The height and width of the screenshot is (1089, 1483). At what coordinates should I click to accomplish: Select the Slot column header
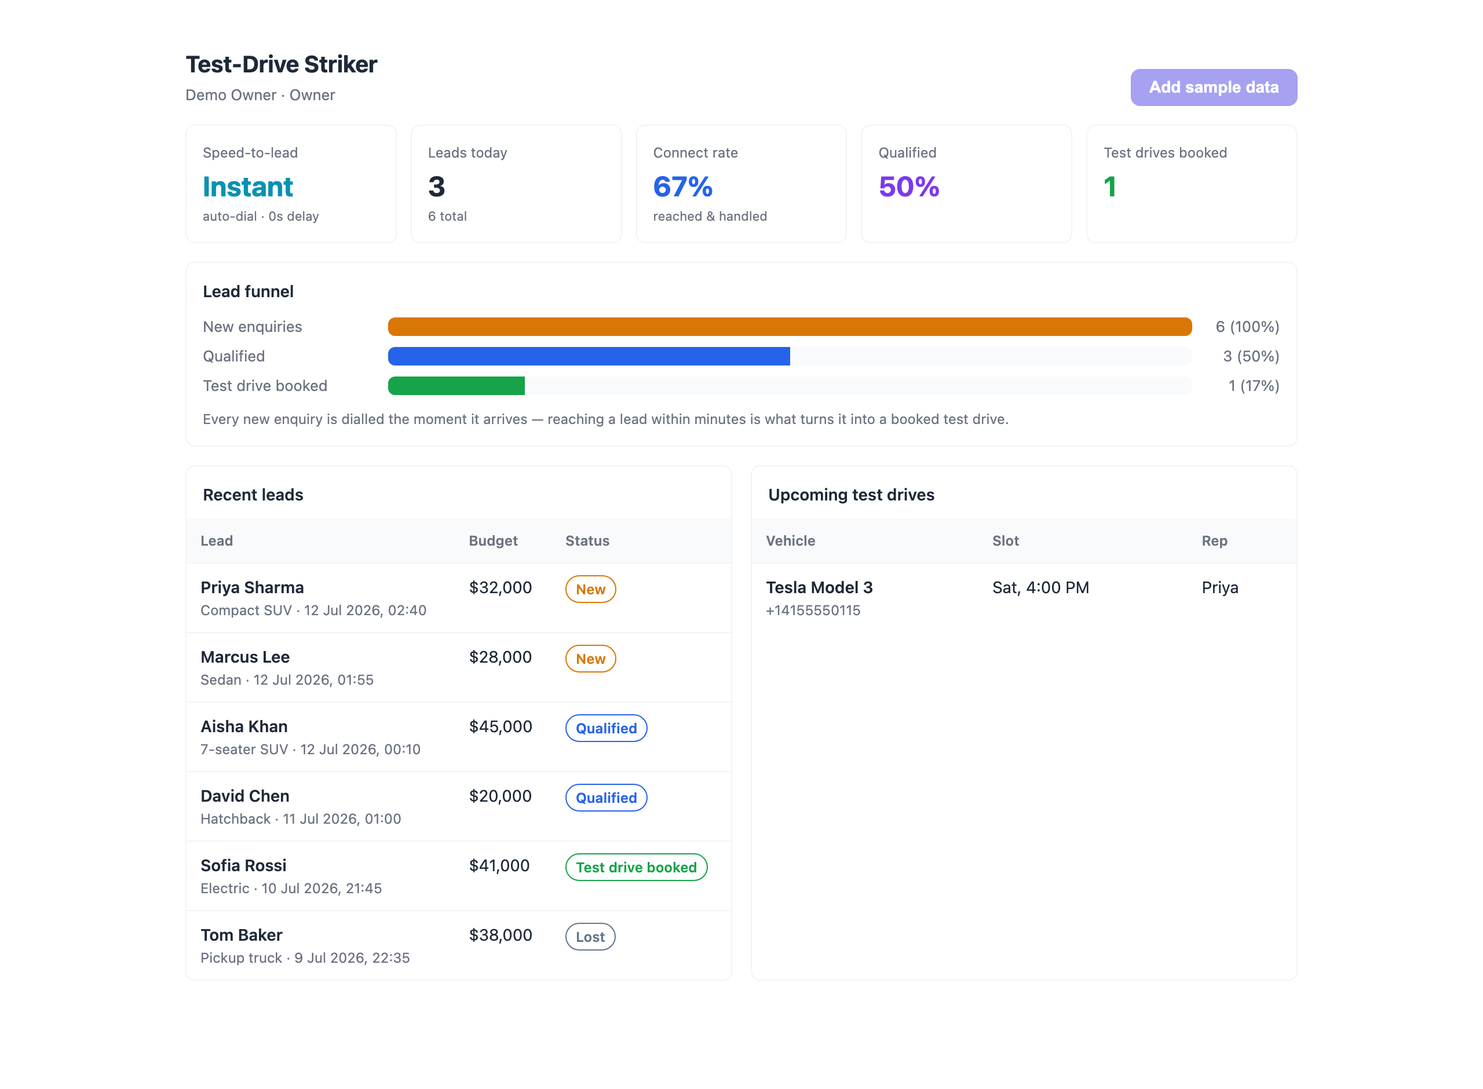pyautogui.click(x=1005, y=540)
